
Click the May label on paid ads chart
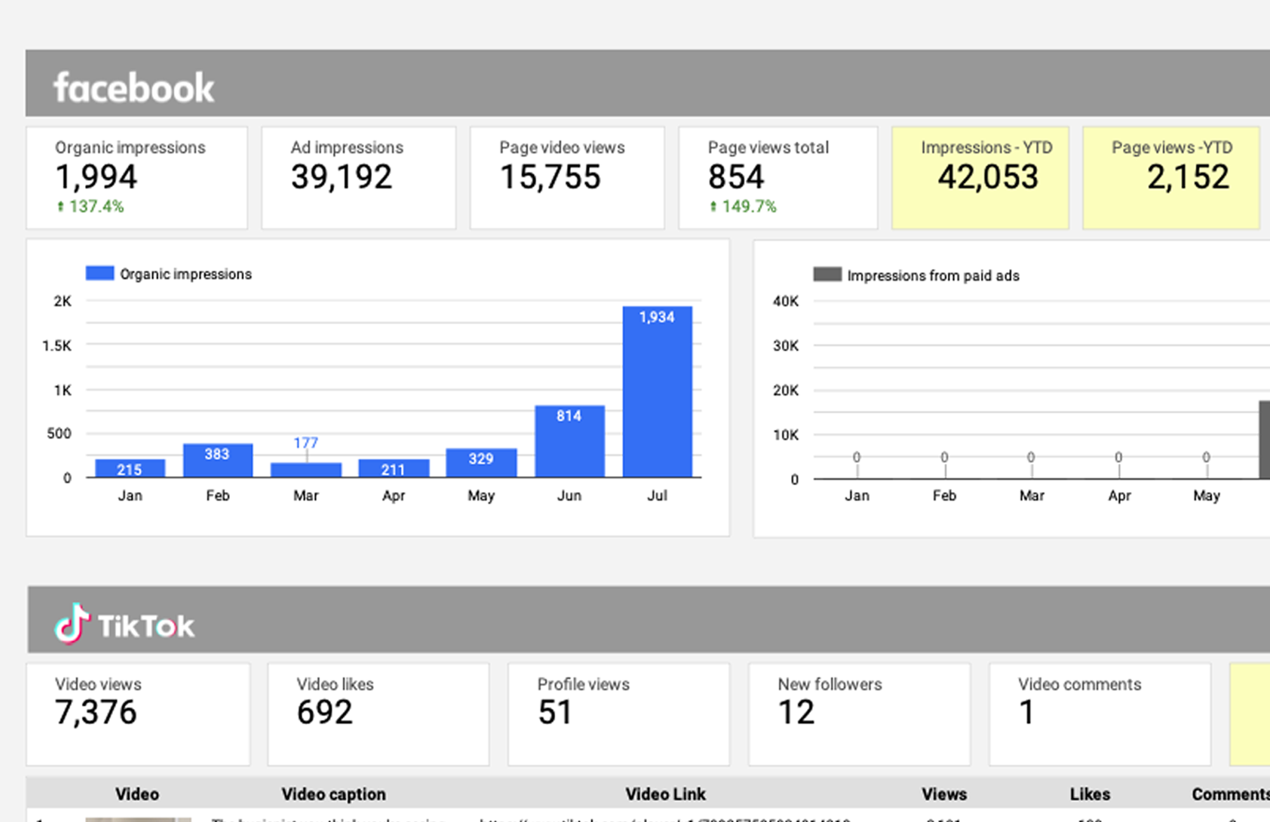pyautogui.click(x=1206, y=496)
